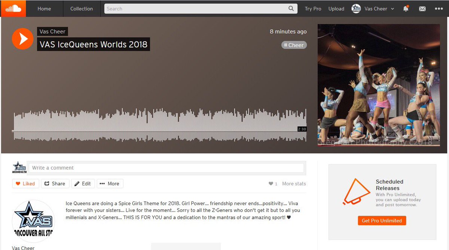Open messages with the envelope icon

[422, 9]
